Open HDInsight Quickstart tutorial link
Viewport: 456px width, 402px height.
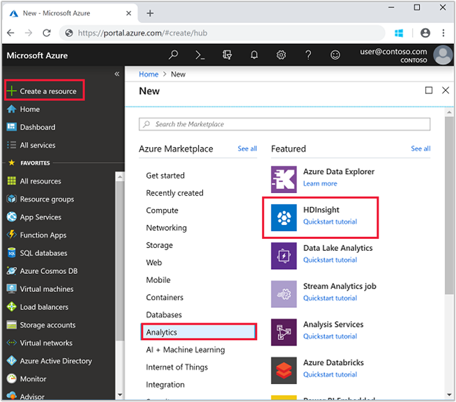330,222
